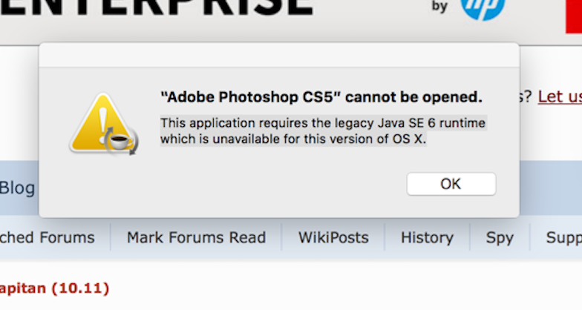Open the Mark Forums Read menu item
The image size is (582, 310).
pyautogui.click(x=196, y=237)
